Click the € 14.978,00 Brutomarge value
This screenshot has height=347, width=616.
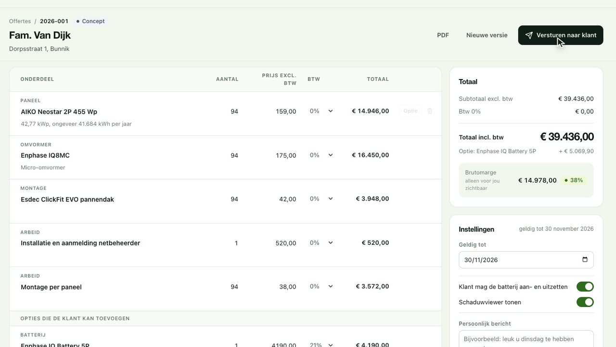(x=537, y=180)
